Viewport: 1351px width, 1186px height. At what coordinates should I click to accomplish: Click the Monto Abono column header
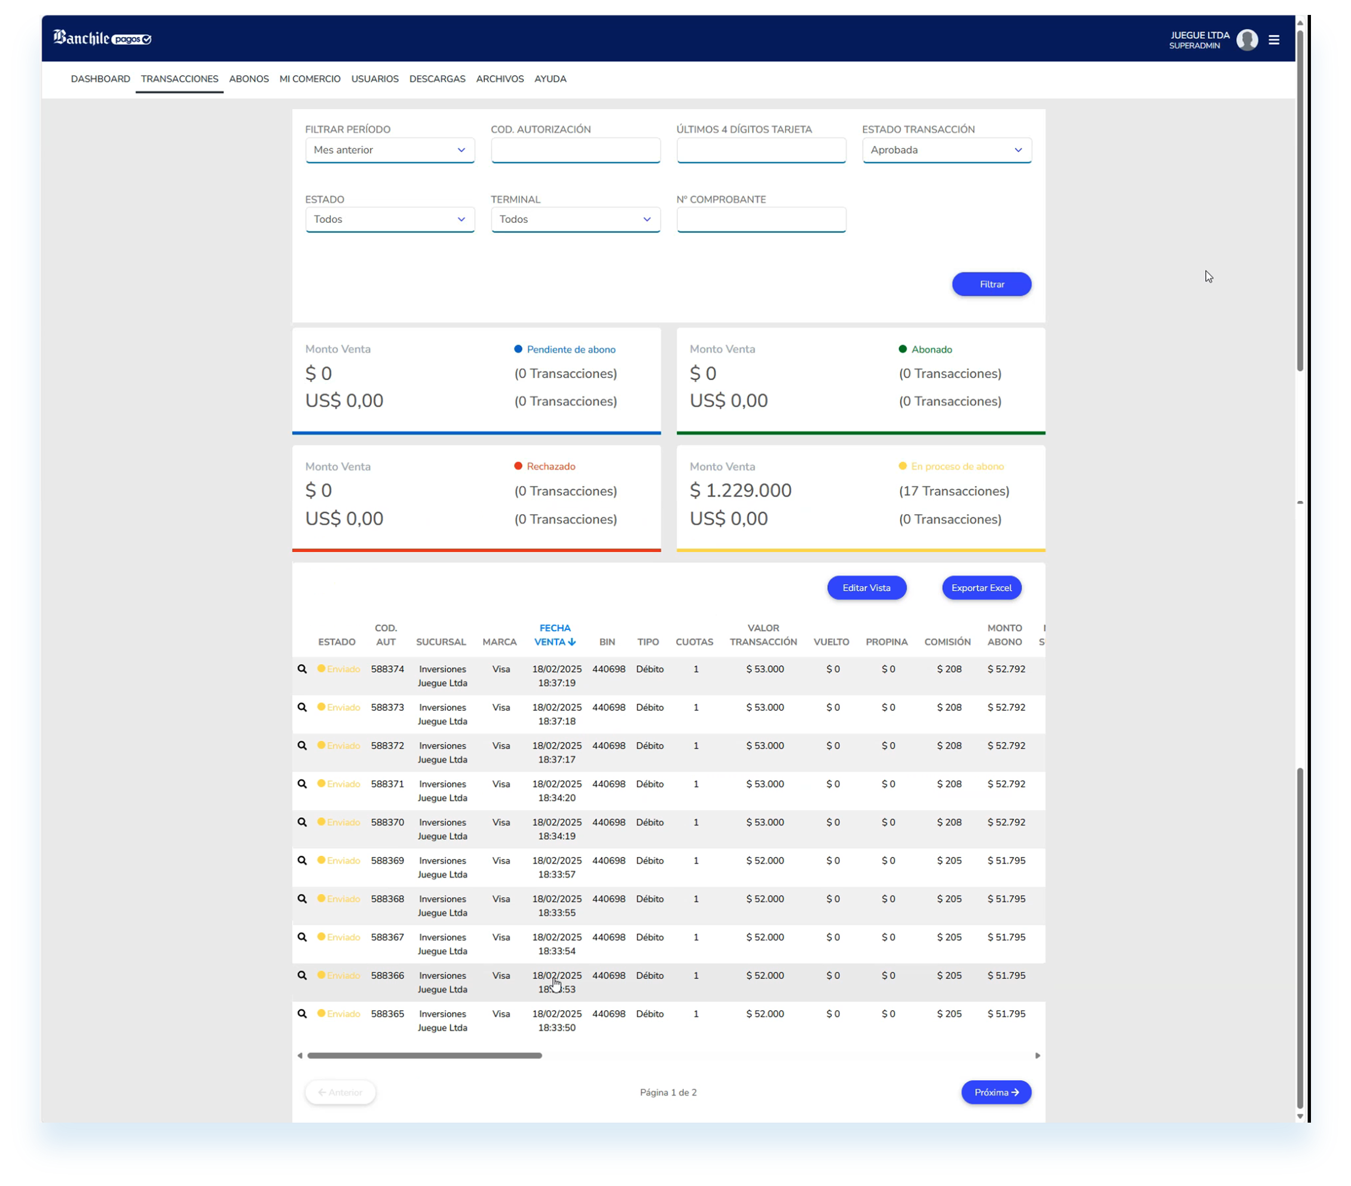pos(1004,635)
